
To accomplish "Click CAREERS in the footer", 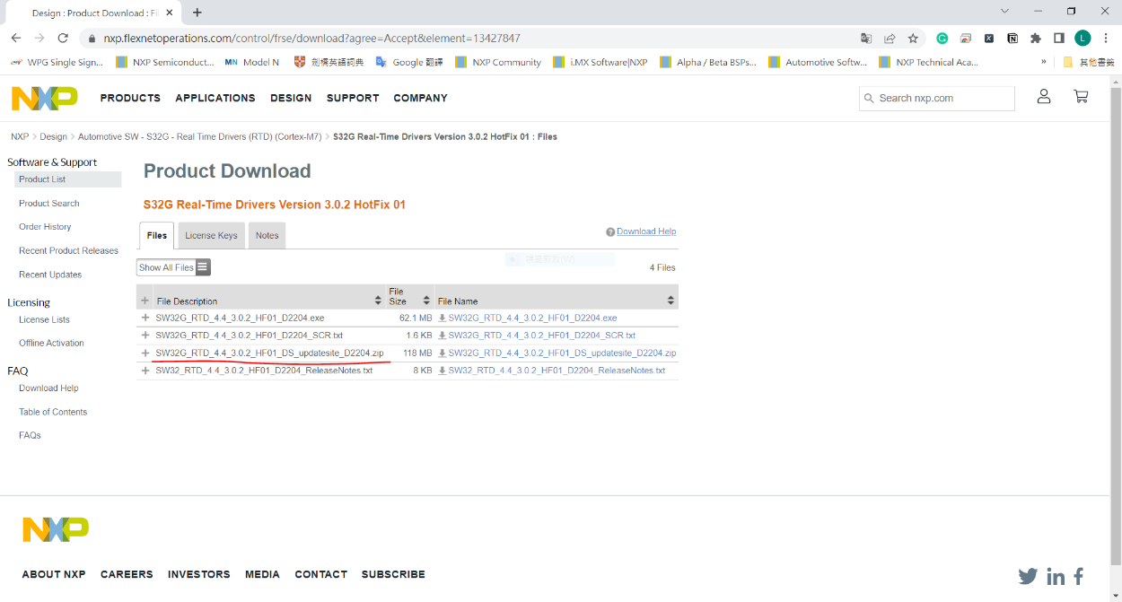I will pos(127,574).
